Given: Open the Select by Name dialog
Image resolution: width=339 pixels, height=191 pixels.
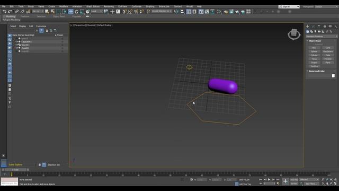Looking at the screenshot, I should 52,12.
